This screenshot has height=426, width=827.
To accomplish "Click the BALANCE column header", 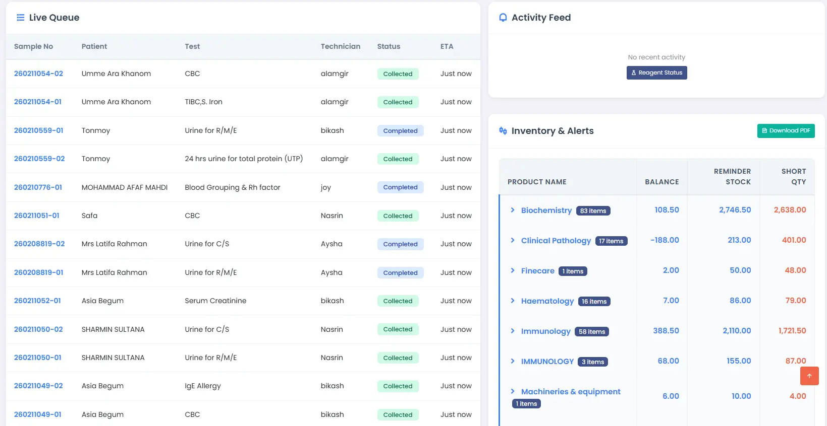I will point(662,182).
